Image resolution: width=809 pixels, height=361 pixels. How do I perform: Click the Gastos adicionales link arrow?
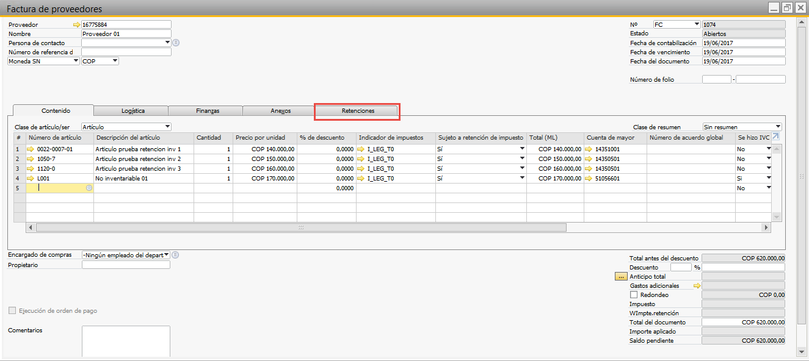click(697, 285)
